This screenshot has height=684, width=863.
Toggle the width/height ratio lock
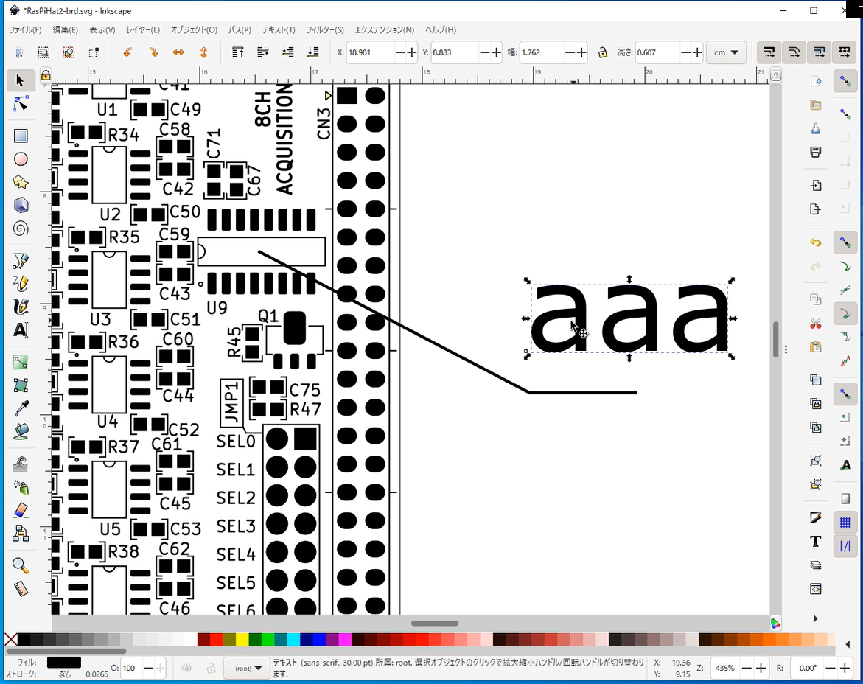pos(603,52)
